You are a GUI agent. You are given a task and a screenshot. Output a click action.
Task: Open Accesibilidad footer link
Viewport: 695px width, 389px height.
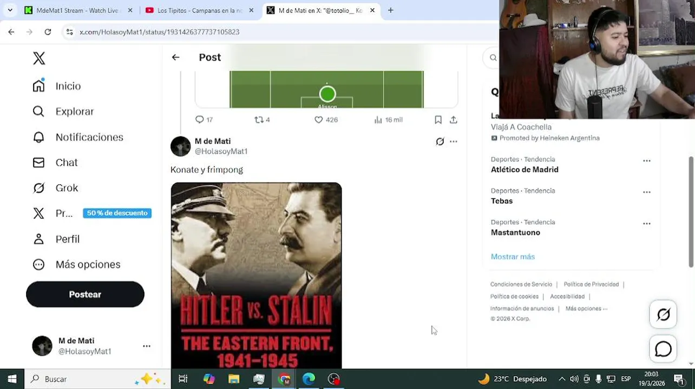567,296
